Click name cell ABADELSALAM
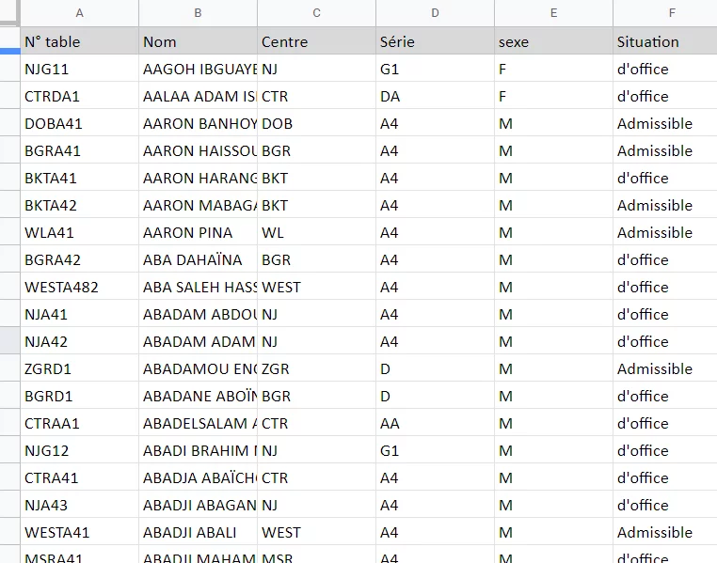717x563 pixels. [x=198, y=423]
